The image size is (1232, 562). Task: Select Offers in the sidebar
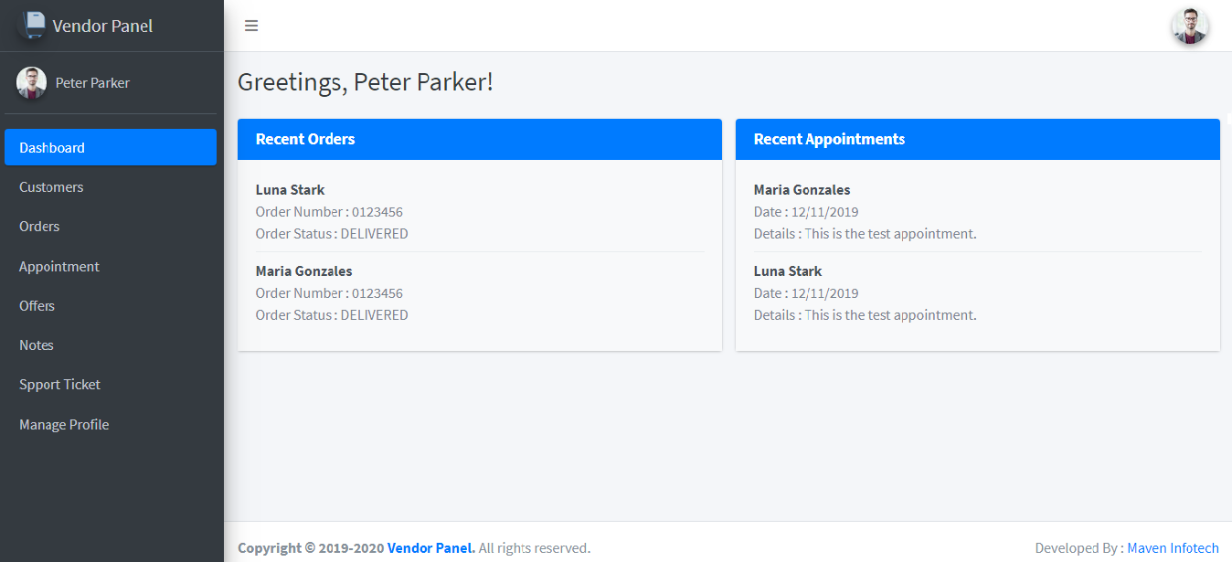111,305
